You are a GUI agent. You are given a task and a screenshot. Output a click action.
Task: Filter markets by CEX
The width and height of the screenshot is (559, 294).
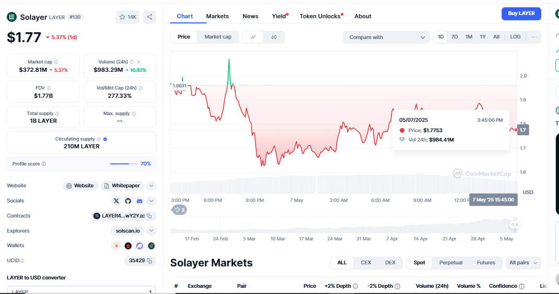click(x=366, y=263)
